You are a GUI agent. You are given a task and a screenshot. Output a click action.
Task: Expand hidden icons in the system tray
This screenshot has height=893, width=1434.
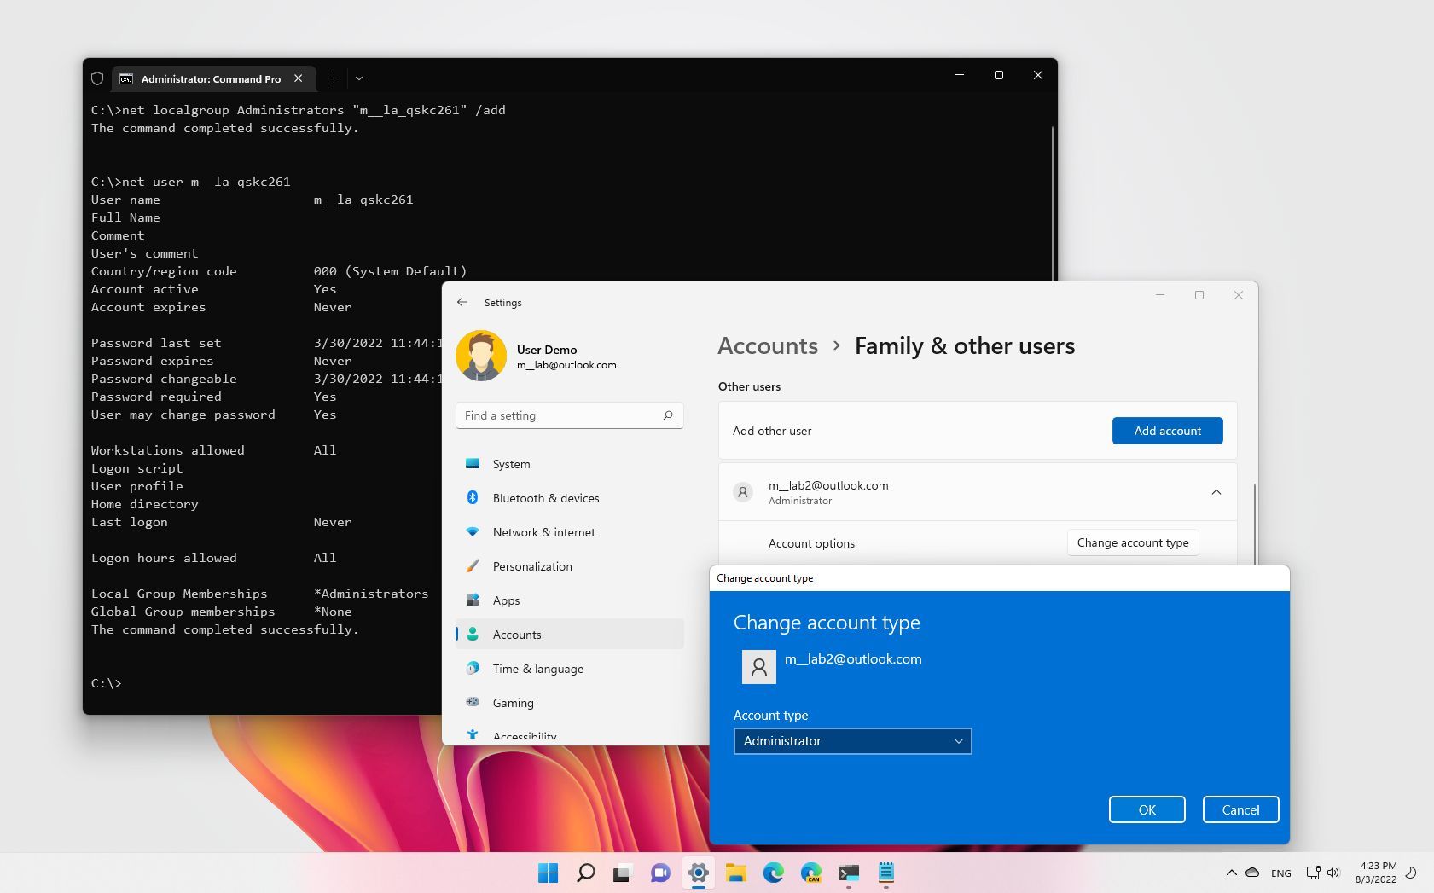[1231, 873]
